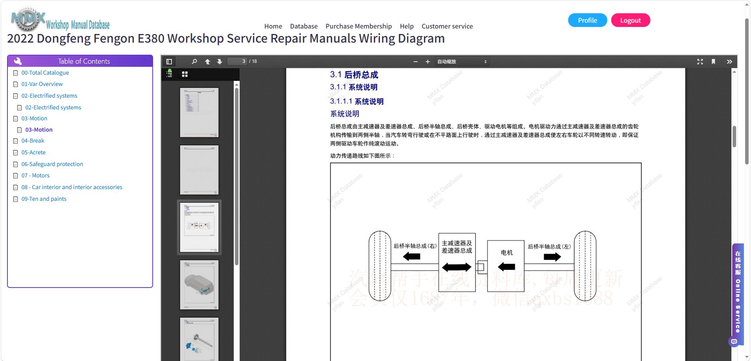The image size is (751, 361).
Task: Click document icon beside 07 - Motors
Action: [16, 176]
